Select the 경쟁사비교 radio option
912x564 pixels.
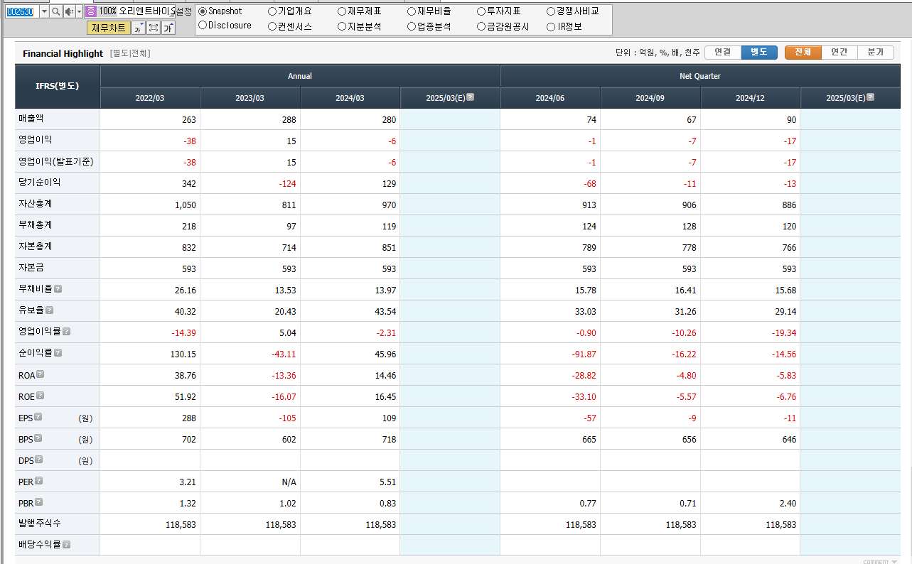tap(551, 11)
